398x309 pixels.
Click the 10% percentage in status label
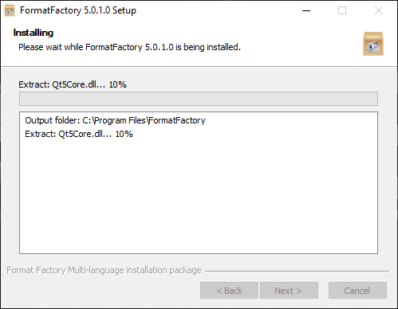(x=118, y=84)
